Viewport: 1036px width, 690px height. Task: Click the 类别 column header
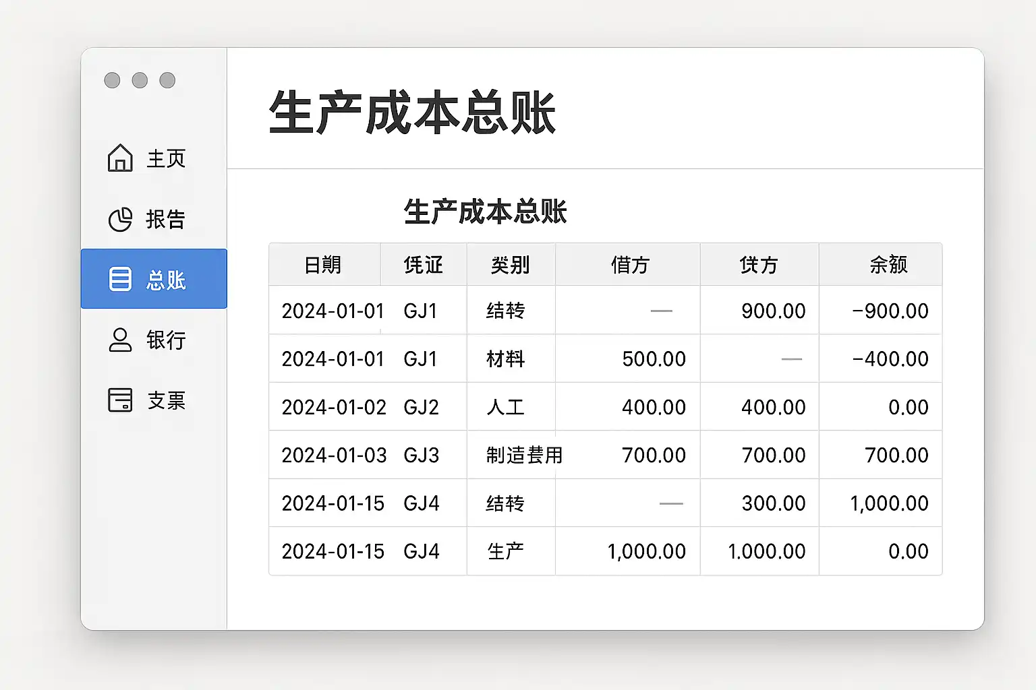(x=510, y=265)
